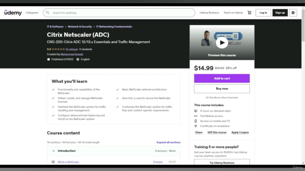Click the English language globe icon
The height and width of the screenshot is (171, 305).
click(78, 59)
